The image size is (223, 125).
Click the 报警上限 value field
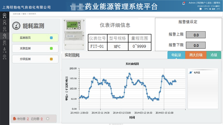pyautogui.click(x=196, y=35)
